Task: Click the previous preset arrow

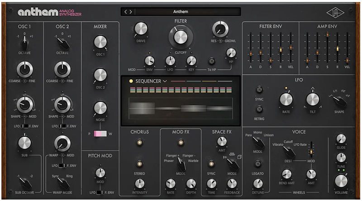Action: click(x=126, y=12)
